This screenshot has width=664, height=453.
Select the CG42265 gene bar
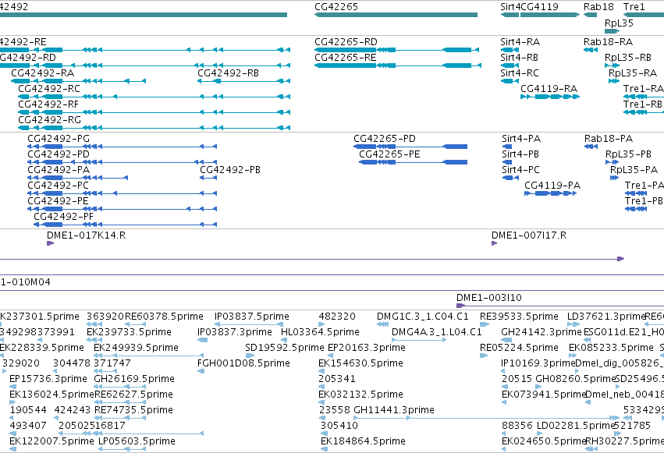(396, 15)
